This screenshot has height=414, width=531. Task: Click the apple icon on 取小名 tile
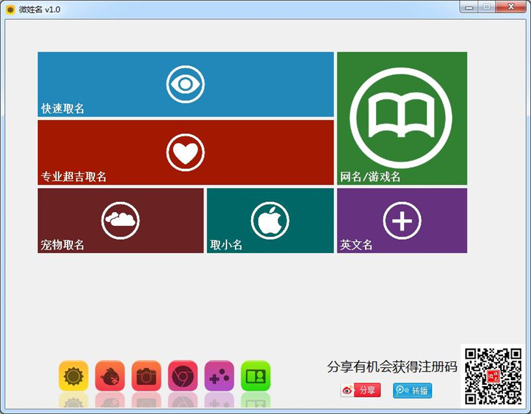(x=269, y=220)
